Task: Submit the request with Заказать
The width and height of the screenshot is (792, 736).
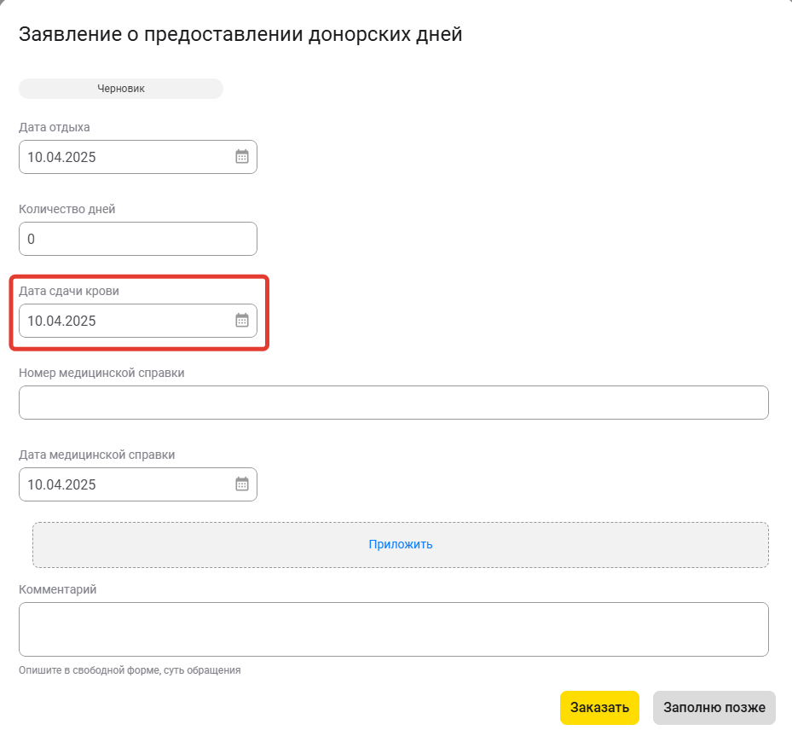Action: coord(599,707)
